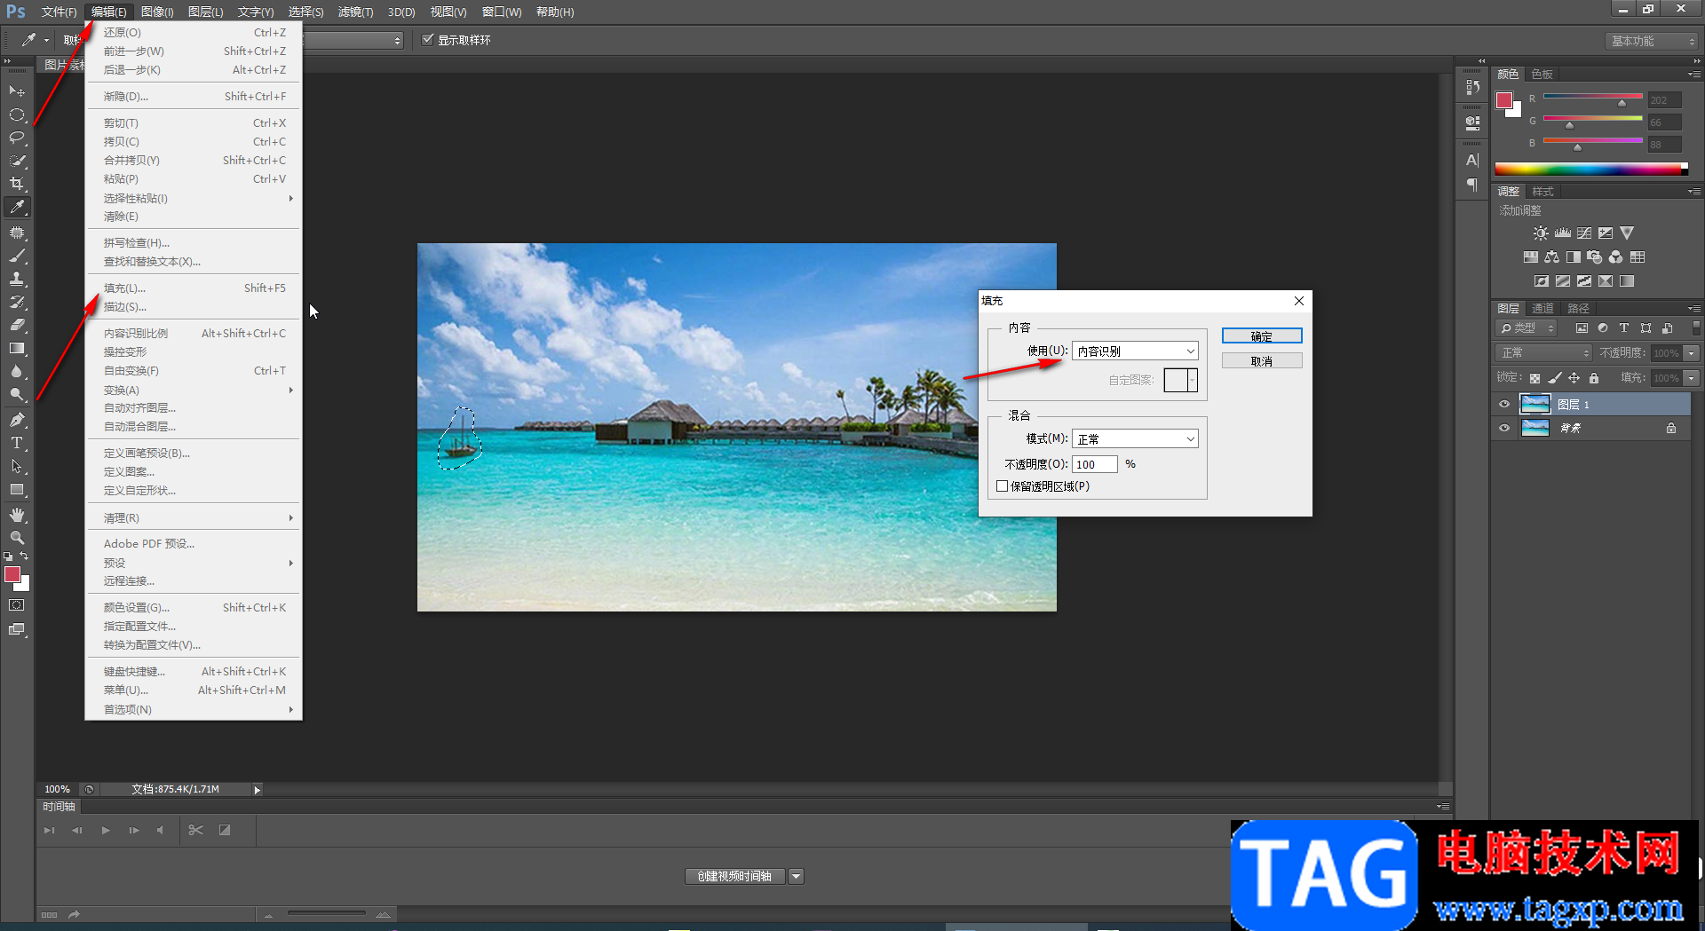
Task: Open layer 填充 percentage dropdown arrow
Action: pyautogui.click(x=1692, y=378)
